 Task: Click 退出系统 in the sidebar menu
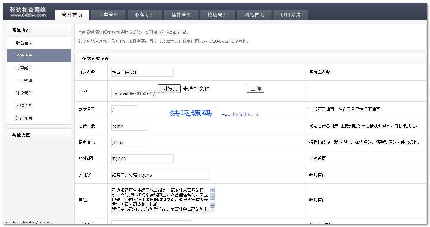[x=39, y=118]
